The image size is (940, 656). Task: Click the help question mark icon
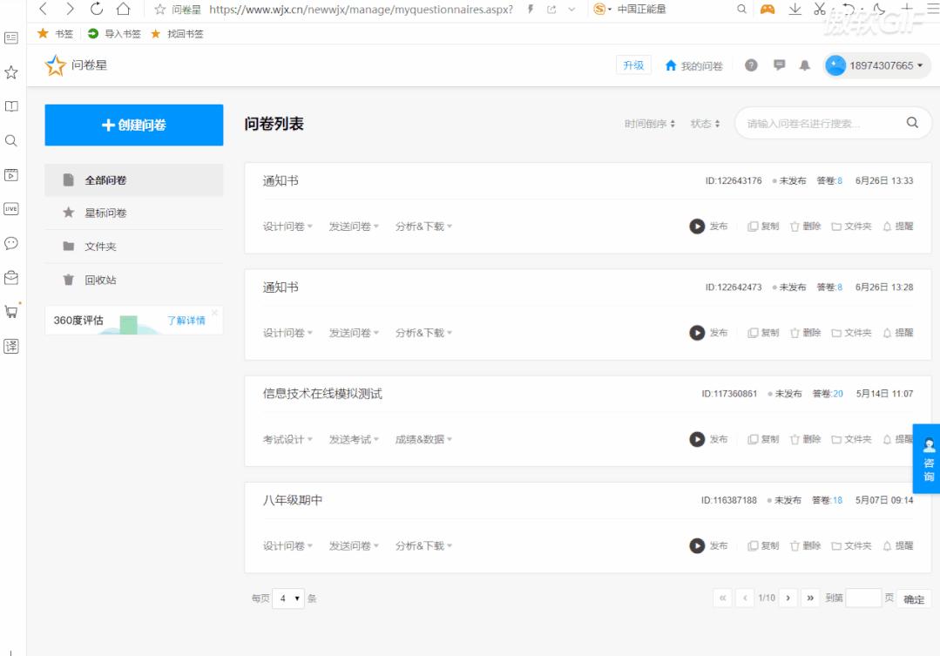pyautogui.click(x=751, y=64)
